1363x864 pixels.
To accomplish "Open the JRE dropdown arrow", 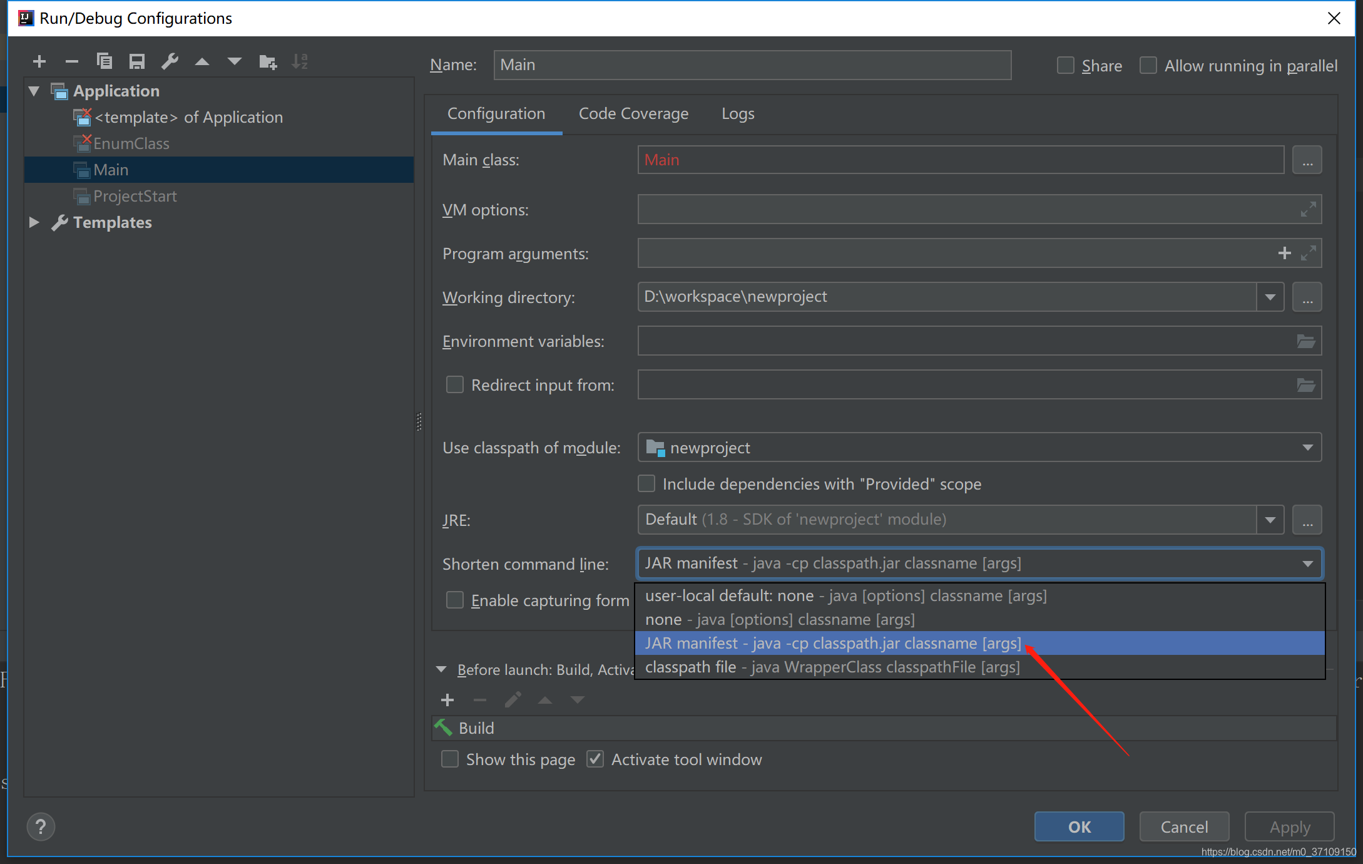I will tap(1270, 520).
